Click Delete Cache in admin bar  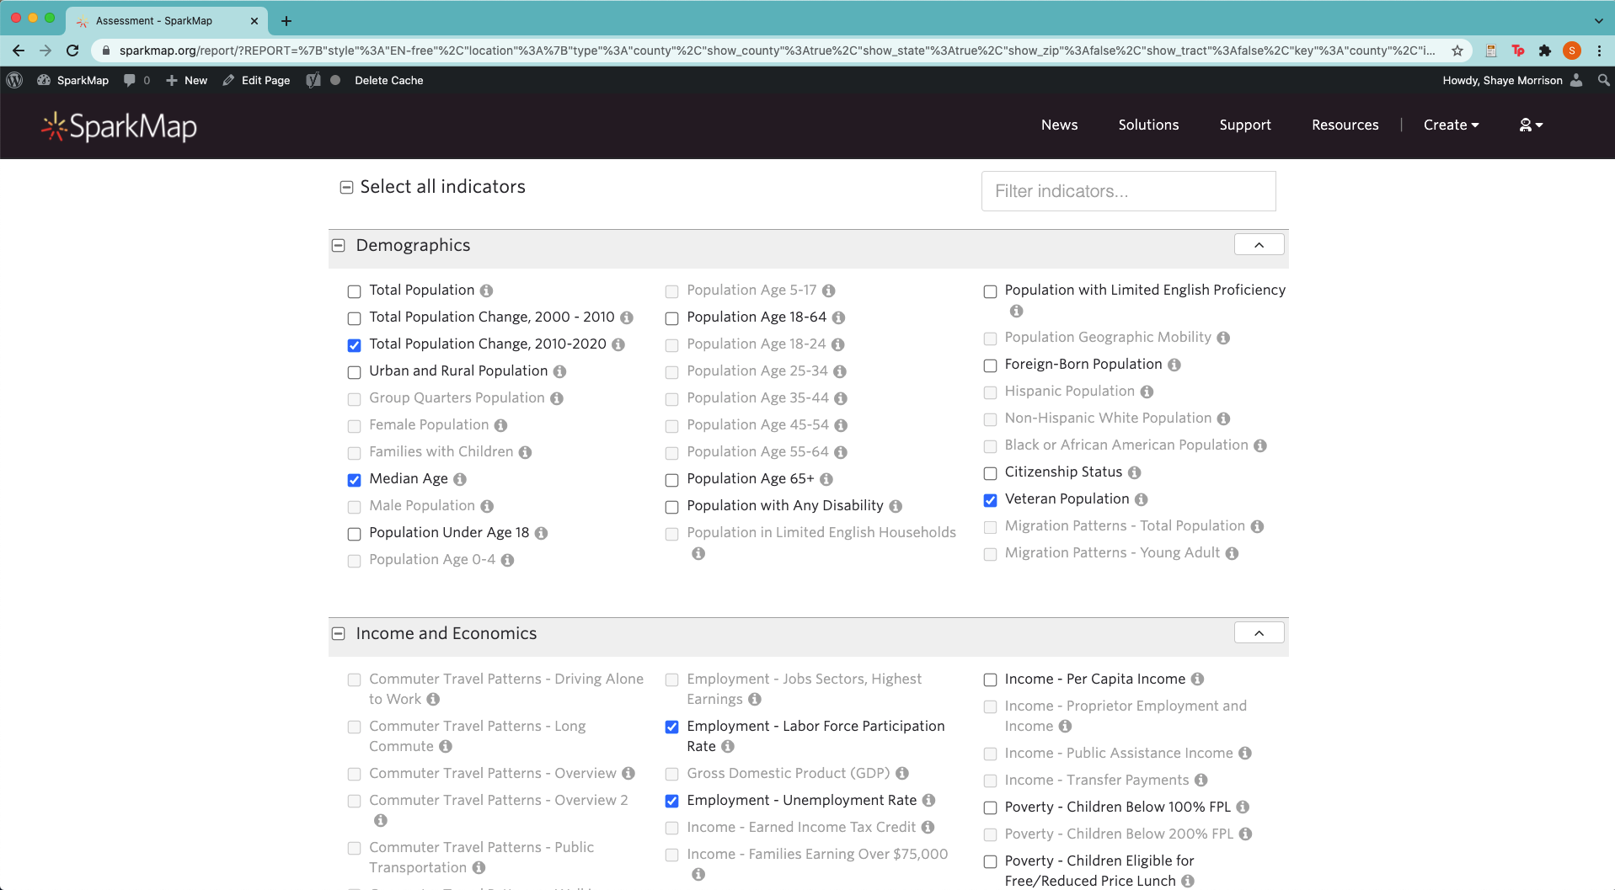[388, 80]
